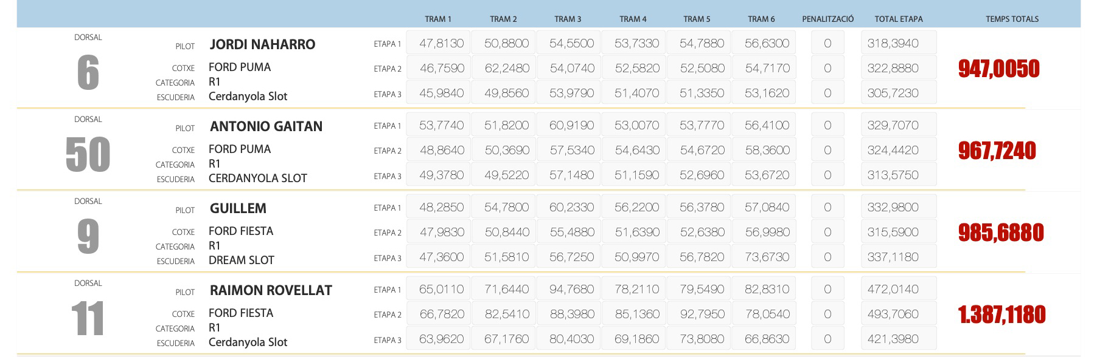
Task: Select pilot name JORDI NAHARRO
Action: pos(262,44)
